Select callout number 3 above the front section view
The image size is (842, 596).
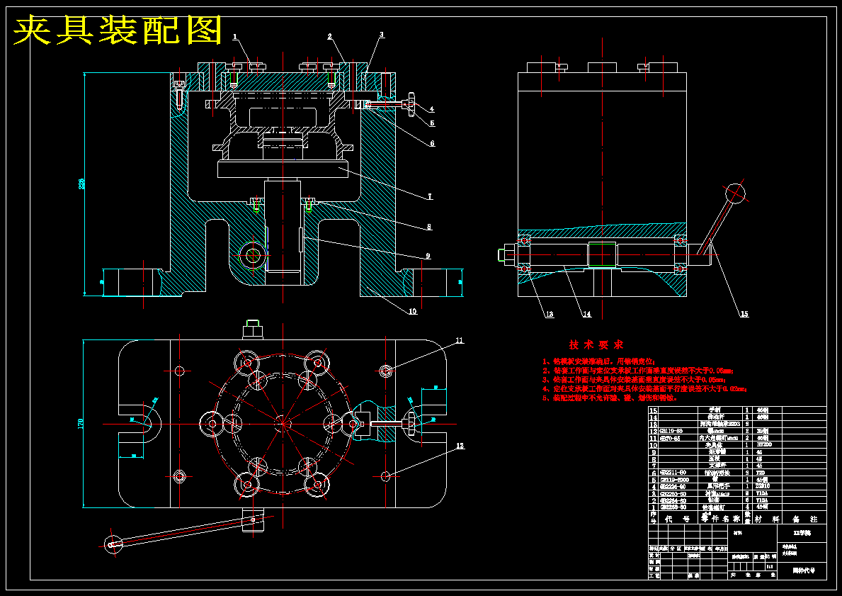click(x=381, y=35)
